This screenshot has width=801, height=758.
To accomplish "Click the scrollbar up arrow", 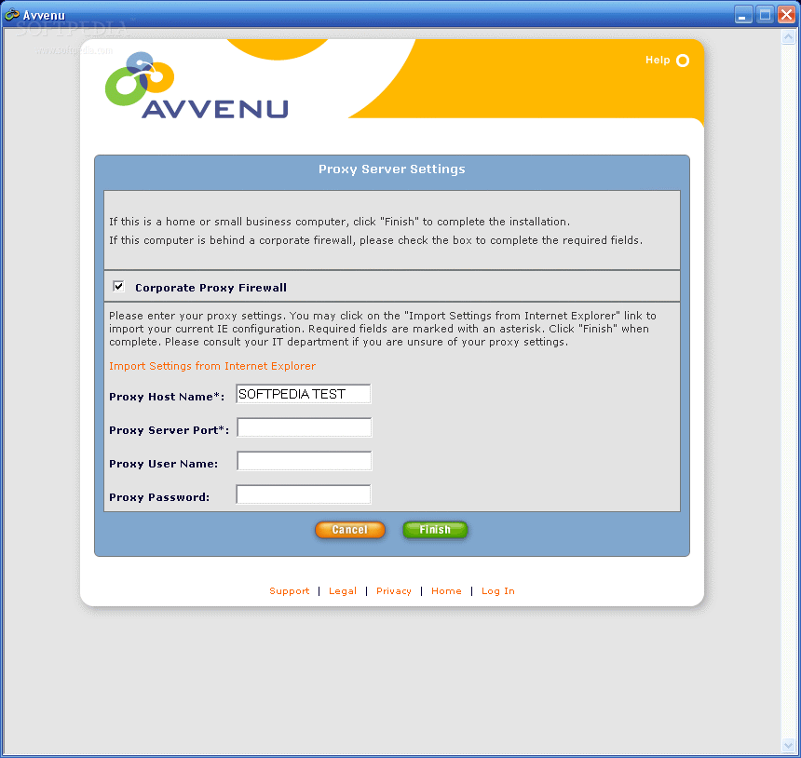I will (x=788, y=36).
